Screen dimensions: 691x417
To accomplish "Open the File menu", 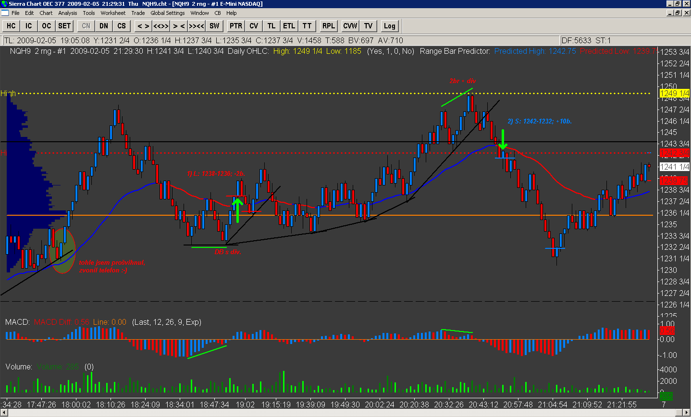I will (x=15, y=13).
